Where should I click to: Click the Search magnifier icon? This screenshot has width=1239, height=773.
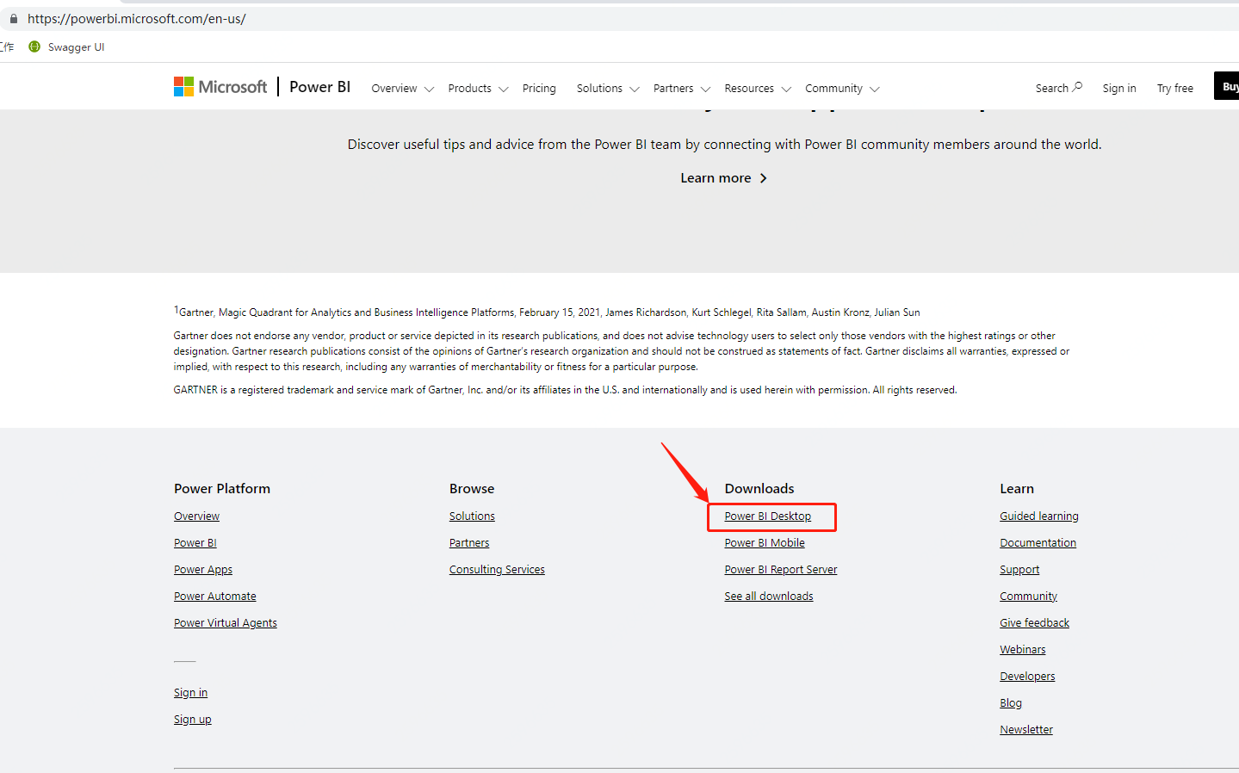pos(1077,87)
